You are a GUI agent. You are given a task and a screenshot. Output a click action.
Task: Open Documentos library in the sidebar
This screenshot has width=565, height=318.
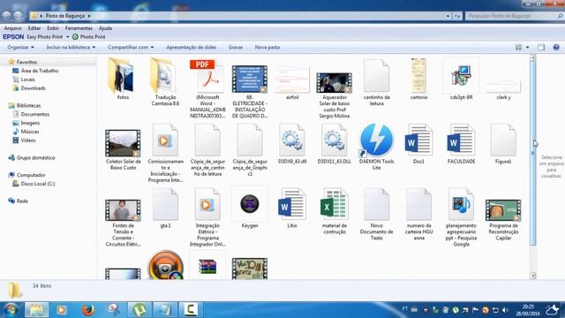click(x=31, y=114)
